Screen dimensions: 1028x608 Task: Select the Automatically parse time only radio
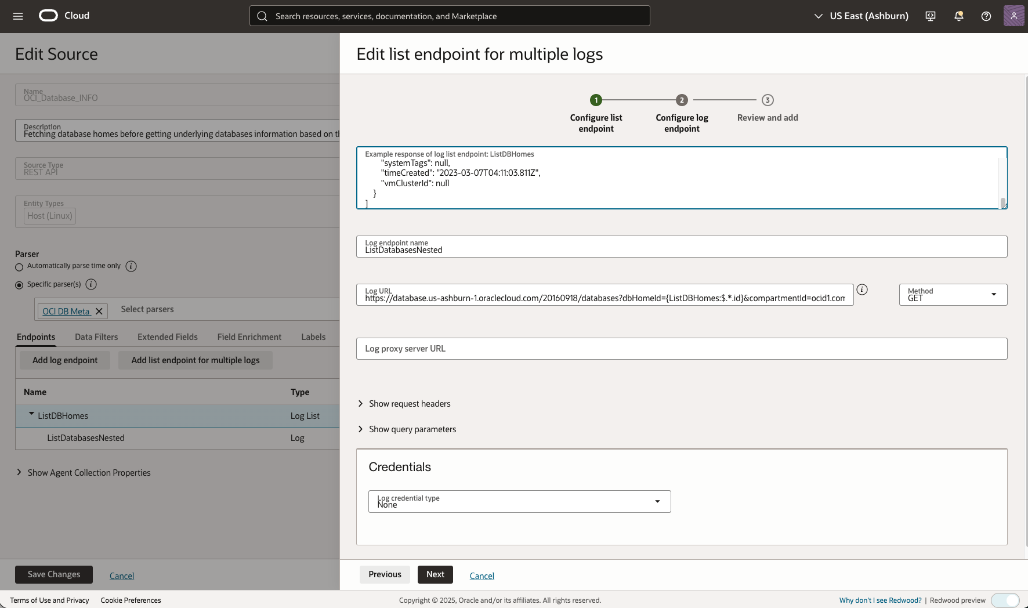click(x=19, y=267)
